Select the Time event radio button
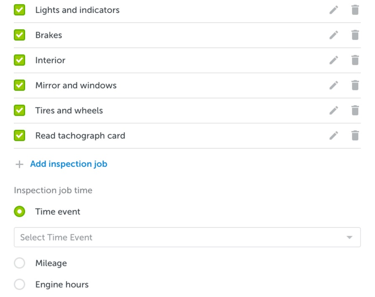The height and width of the screenshot is (297, 375). pyautogui.click(x=19, y=212)
